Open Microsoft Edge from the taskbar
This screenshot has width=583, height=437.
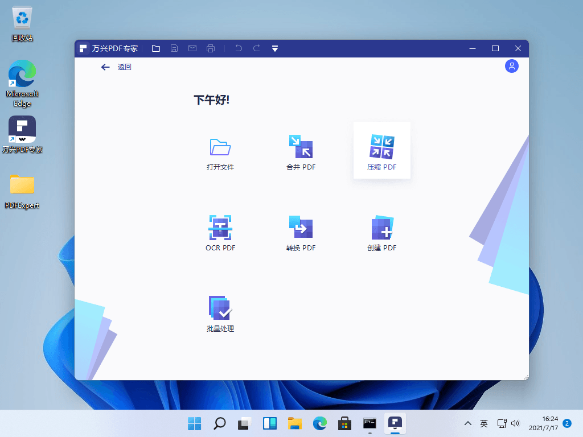pos(320,423)
